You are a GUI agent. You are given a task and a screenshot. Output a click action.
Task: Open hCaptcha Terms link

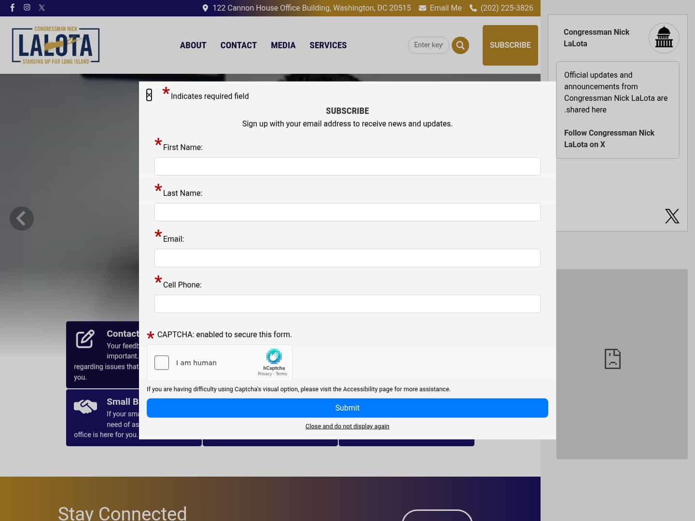(x=281, y=374)
